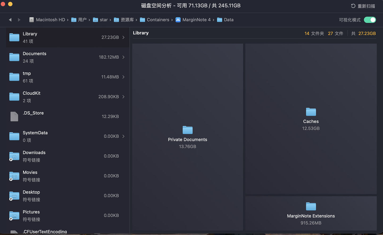
Task: Toggle the 可视化模式 visualization switch
Action: (x=370, y=20)
